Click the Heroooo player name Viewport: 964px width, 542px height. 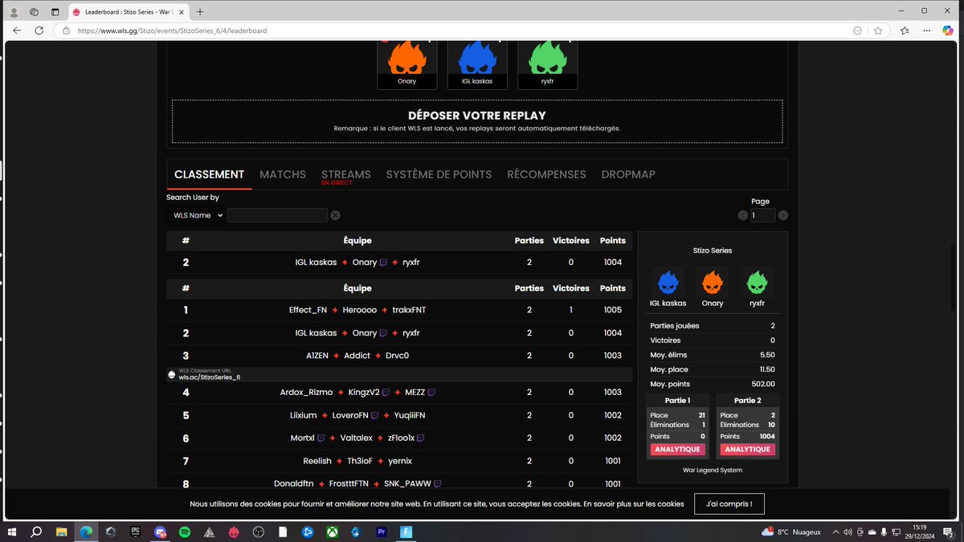click(359, 310)
